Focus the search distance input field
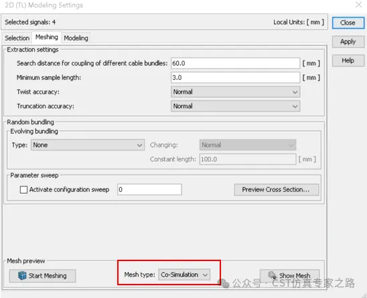 (x=235, y=63)
